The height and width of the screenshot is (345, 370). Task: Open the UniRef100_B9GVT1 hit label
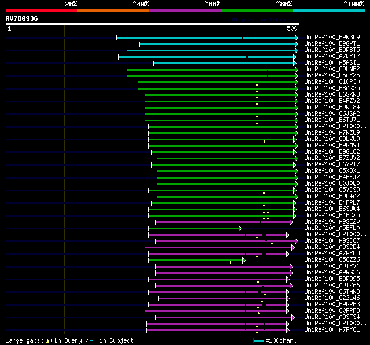[x=332, y=43]
